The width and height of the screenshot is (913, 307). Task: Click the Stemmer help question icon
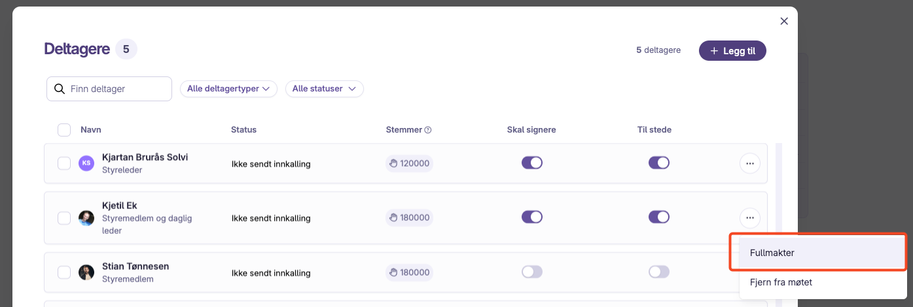pyautogui.click(x=428, y=130)
